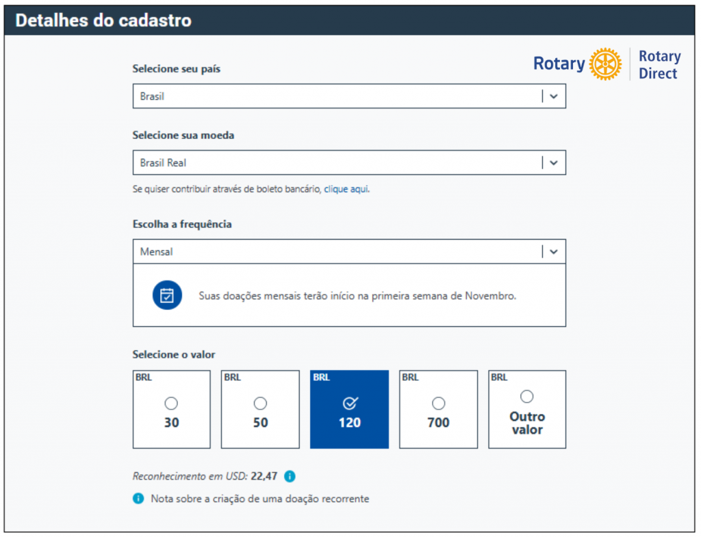Select the BRL 700 radio button
701x537 pixels.
click(438, 404)
